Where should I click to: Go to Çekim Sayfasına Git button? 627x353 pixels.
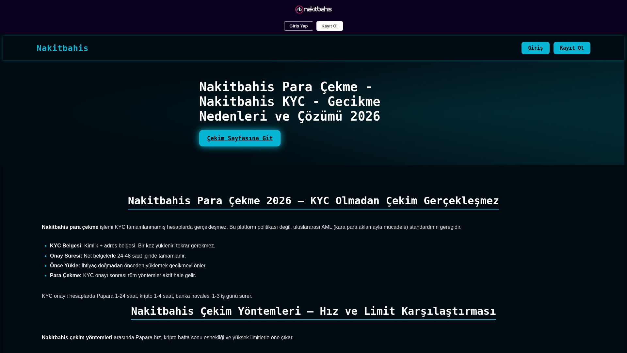coord(240,138)
